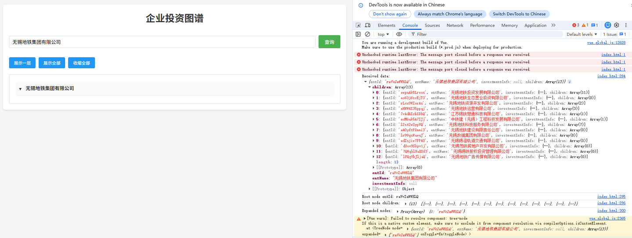Expand the Root node children (13) array
632x238 pixels.
[x=406, y=204]
